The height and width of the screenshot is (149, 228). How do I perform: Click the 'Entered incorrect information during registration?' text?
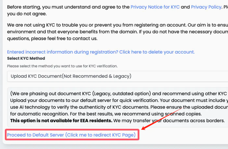62,52
